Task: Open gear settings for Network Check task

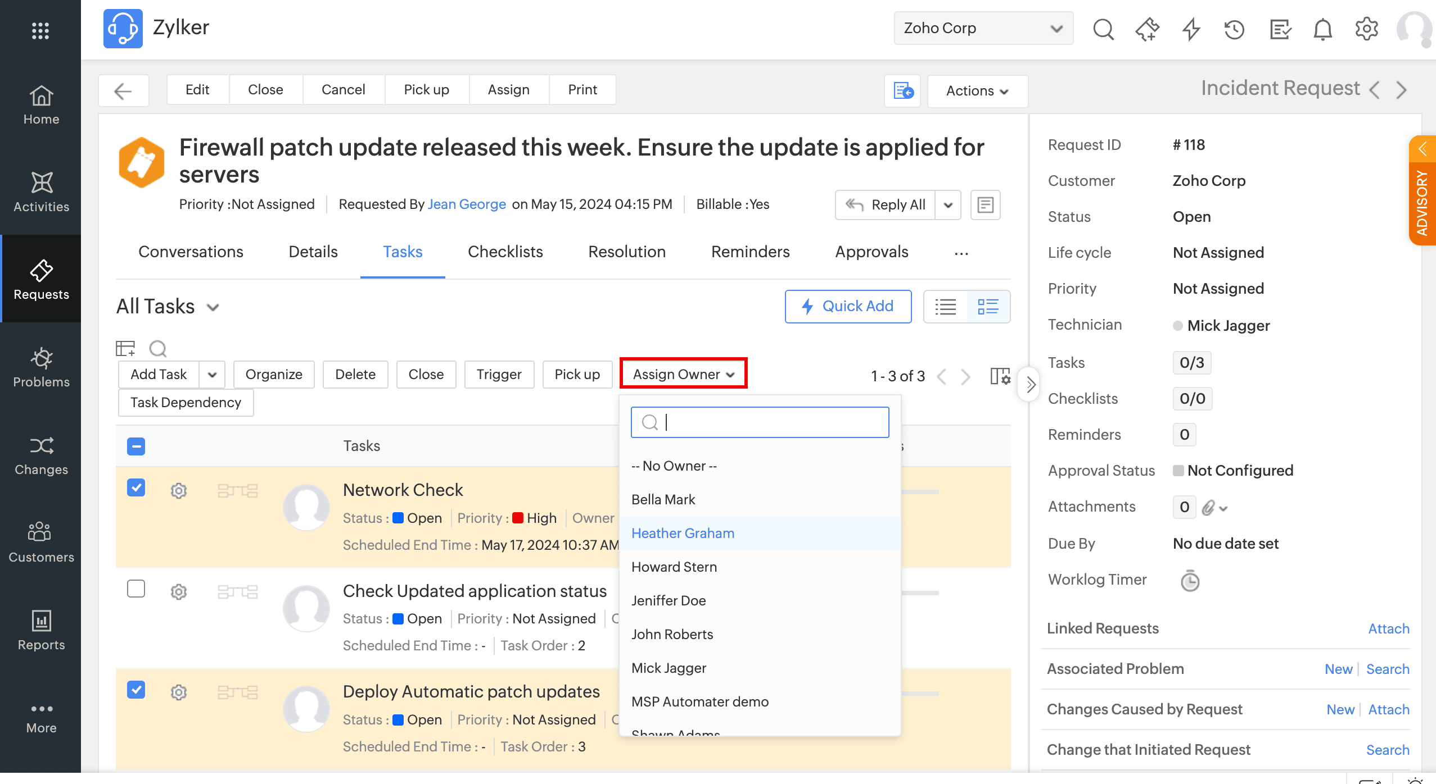Action: tap(179, 491)
